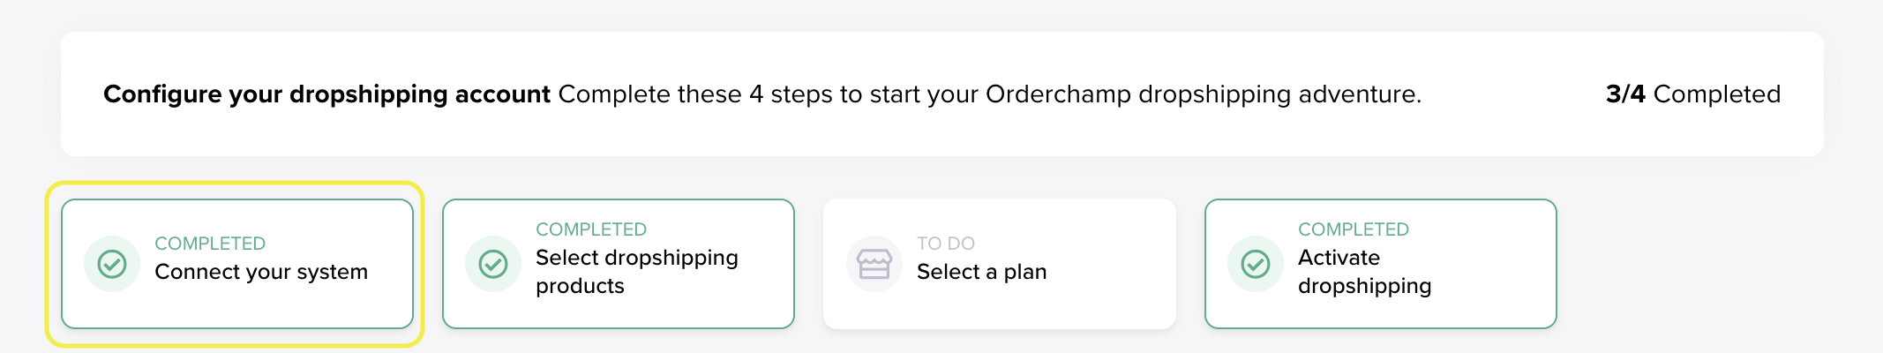
Task: Click the Connect your system title text
Action: pyautogui.click(x=261, y=272)
